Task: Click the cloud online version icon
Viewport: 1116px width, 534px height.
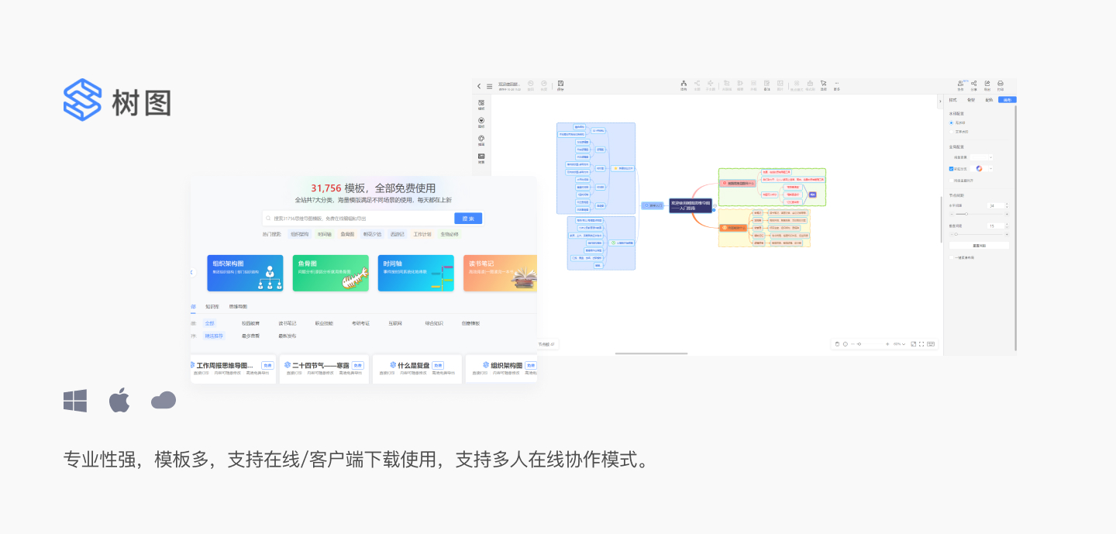Action: 164,401
